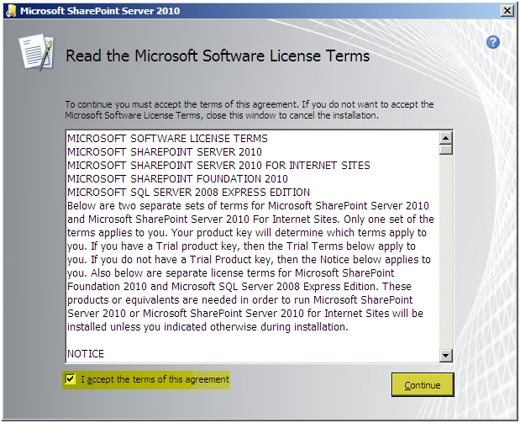
Task: Click the license text scrollbar thumb
Action: pos(446,150)
